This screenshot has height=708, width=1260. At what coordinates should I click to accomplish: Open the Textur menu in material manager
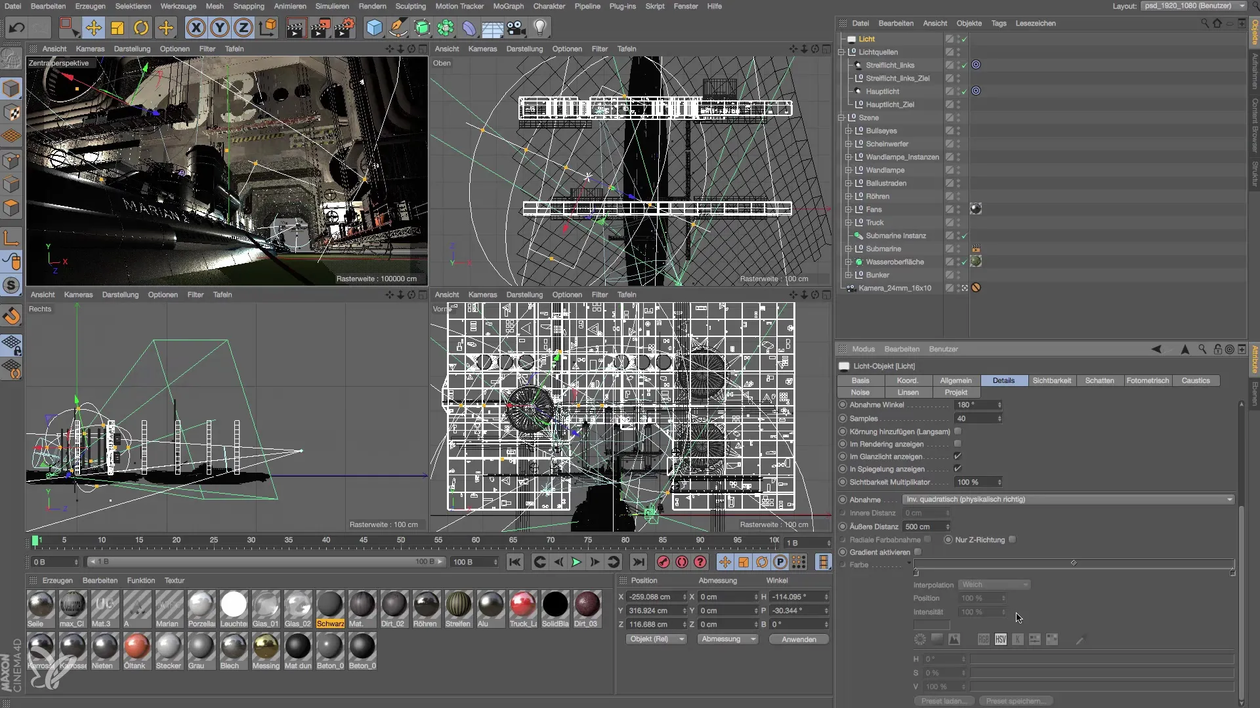[174, 580]
